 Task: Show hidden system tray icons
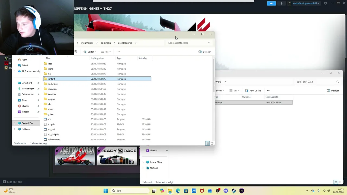(x=307, y=191)
